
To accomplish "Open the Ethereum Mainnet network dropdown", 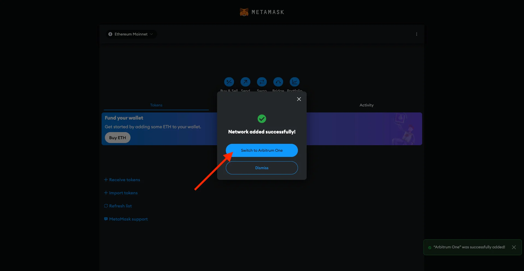I will [x=131, y=34].
